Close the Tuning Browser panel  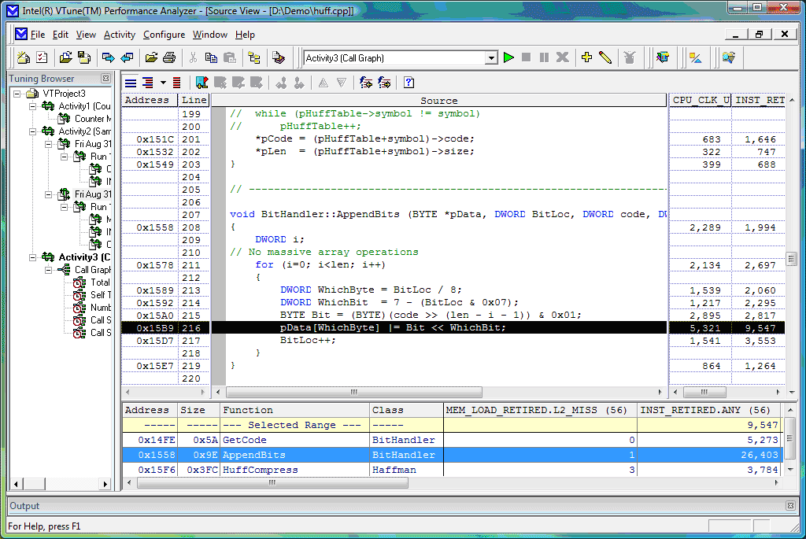pos(105,79)
